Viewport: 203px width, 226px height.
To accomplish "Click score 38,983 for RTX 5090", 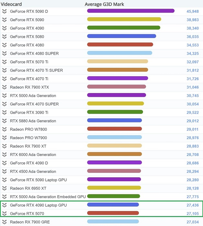I will click(x=193, y=20).
